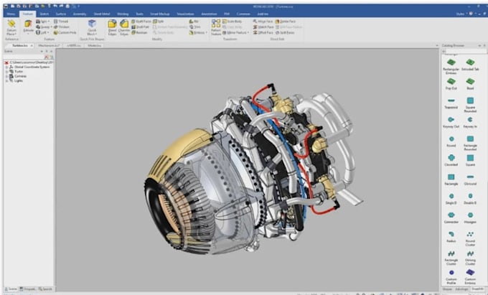The image size is (488, 295).
Task: Expand the Lights tree node
Action: [7, 81]
